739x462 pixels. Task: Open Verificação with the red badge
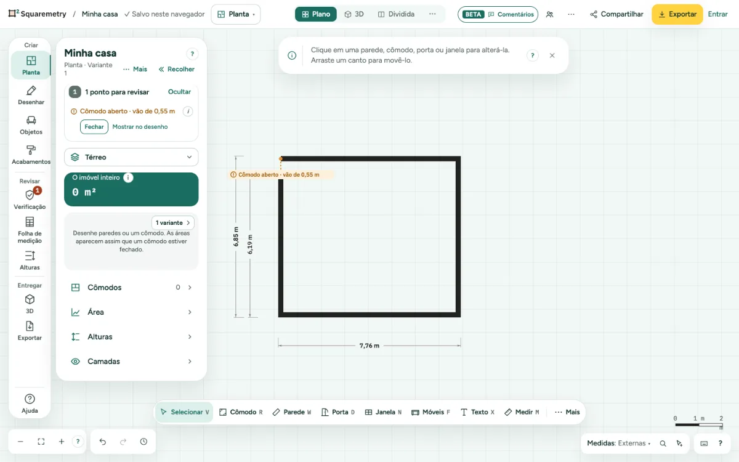tap(30, 200)
